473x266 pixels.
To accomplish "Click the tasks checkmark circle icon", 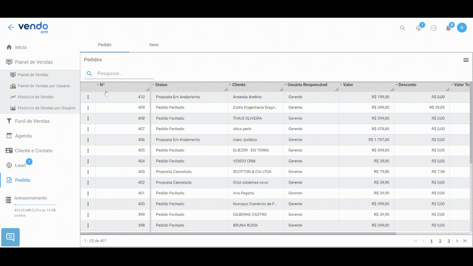I will pyautogui.click(x=433, y=28).
